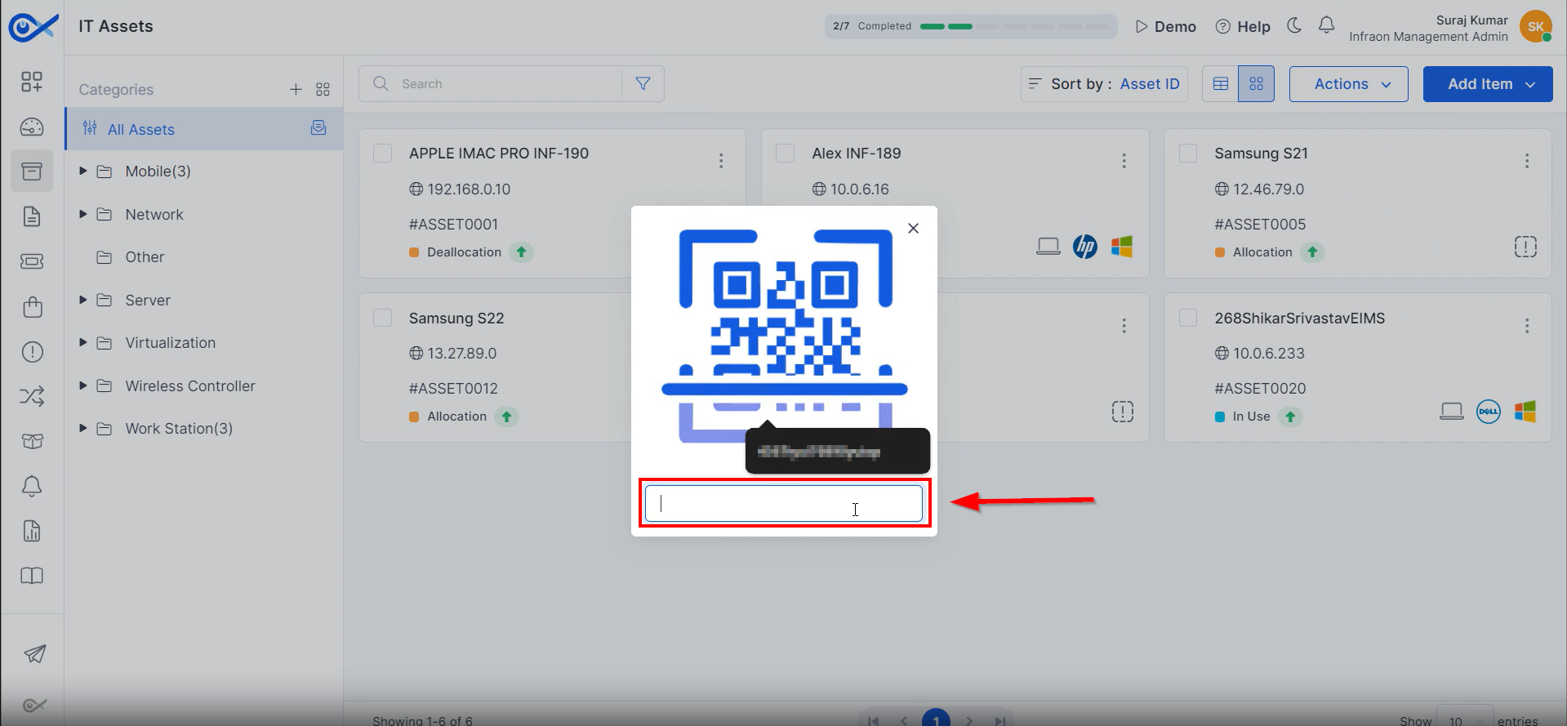The height and width of the screenshot is (726, 1567).
Task: Click the QR code text input field
Action: [783, 503]
